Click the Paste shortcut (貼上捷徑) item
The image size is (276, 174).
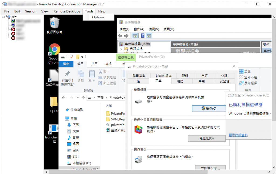coord(107,83)
